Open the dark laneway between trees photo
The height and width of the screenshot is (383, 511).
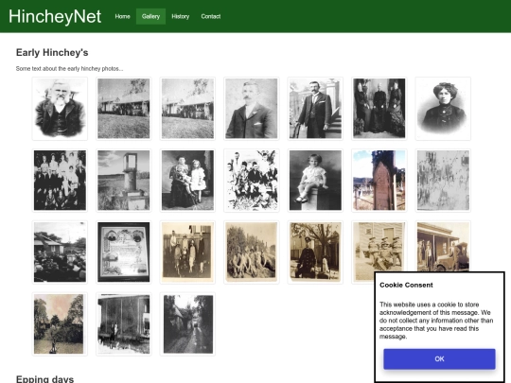(x=187, y=324)
